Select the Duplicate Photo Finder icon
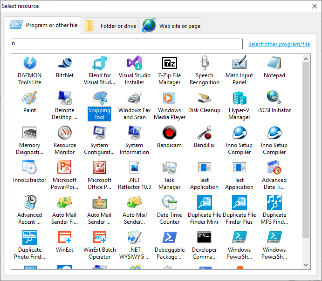Screen dimensions: 322x281 30,237
